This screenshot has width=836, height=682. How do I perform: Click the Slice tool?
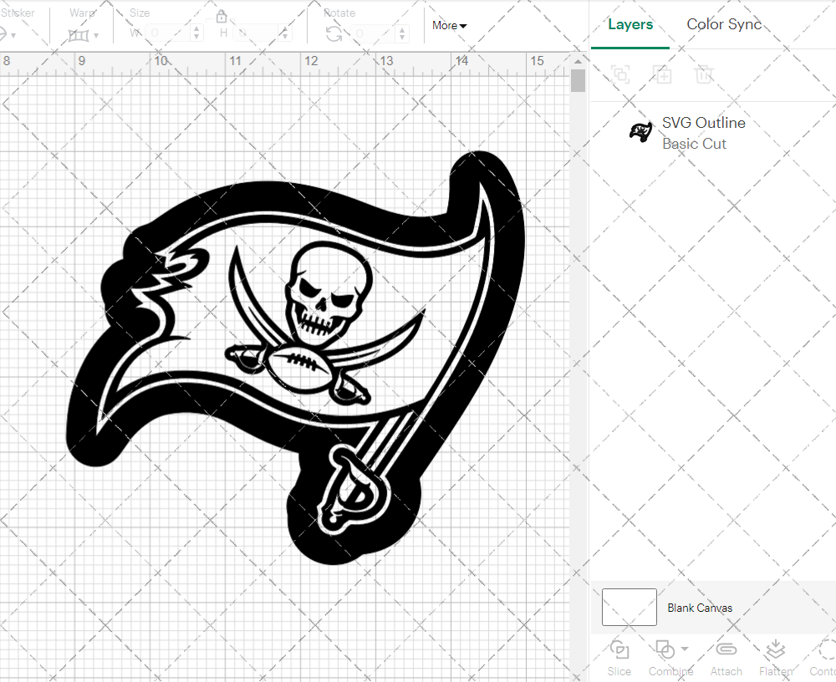[x=619, y=659]
